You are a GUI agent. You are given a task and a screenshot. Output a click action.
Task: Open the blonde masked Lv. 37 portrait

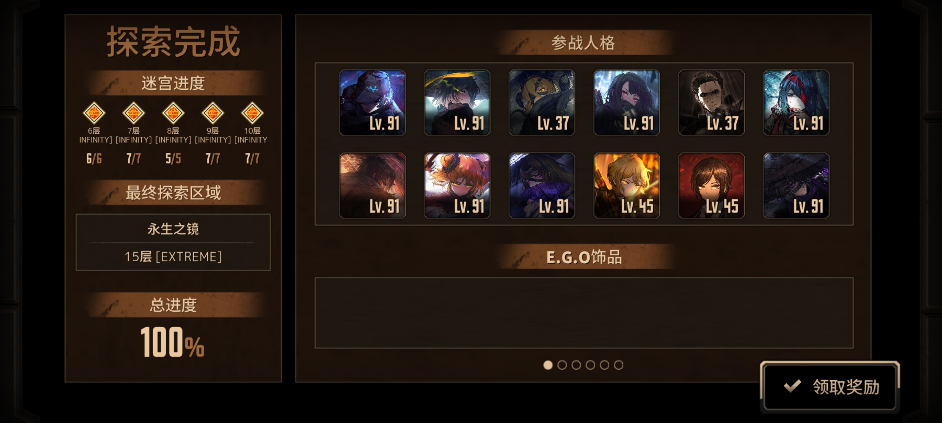(542, 103)
